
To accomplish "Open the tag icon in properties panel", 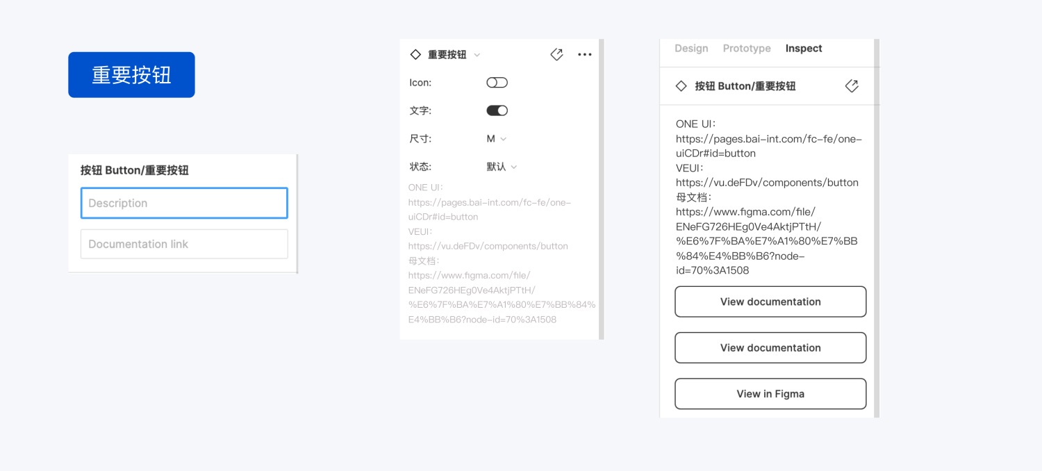I will (556, 54).
